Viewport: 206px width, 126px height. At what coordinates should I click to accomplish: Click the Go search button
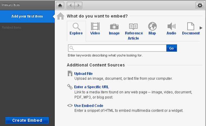click(172, 48)
